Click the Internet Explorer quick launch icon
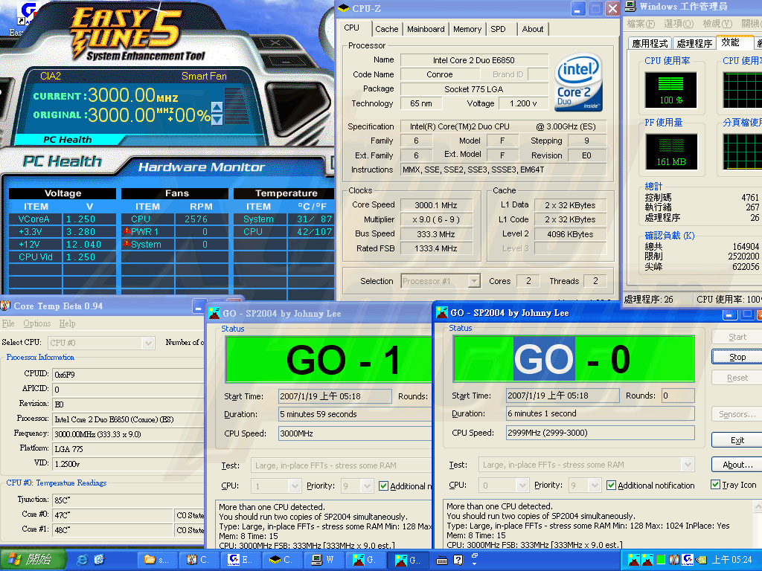Viewport: 762px width, 571px height. 82,559
